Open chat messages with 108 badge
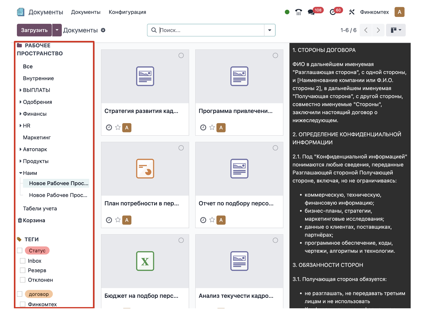 (311, 12)
